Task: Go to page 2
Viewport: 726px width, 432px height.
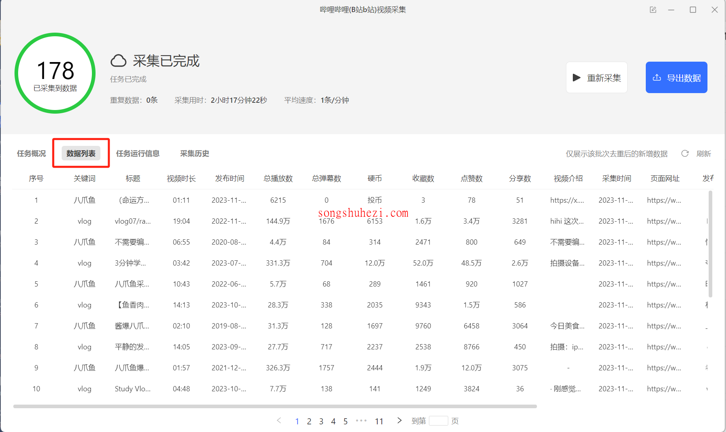Action: [x=309, y=421]
